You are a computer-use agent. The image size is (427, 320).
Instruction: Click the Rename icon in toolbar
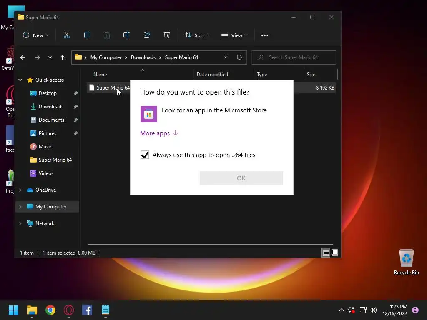[127, 35]
